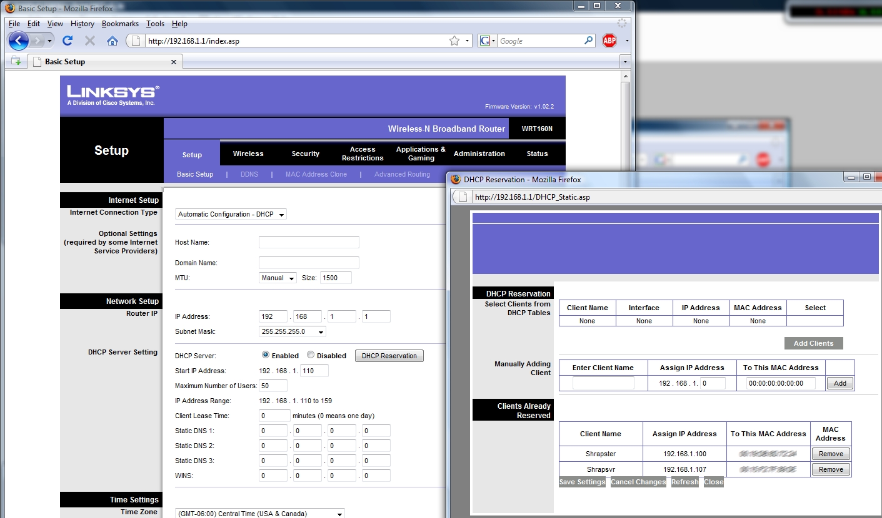
Task: Click the Shrapsvr 192.168.1.107 cell
Action: pyautogui.click(x=684, y=469)
